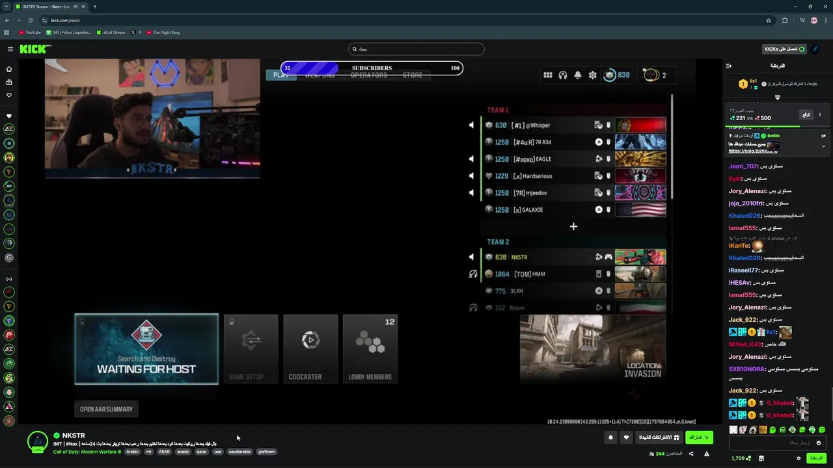Open the Browse icon below Home in sidebar

pyautogui.click(x=9, y=83)
